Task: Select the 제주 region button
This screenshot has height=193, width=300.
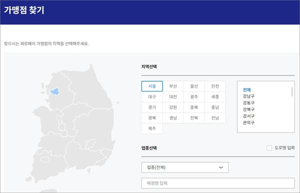Action: [152, 128]
